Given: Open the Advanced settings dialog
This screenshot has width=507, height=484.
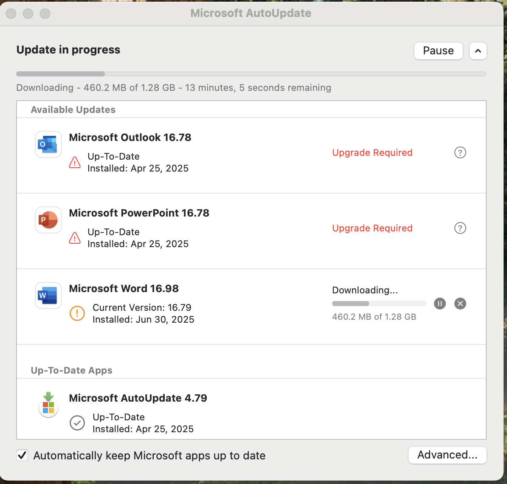Looking at the screenshot, I should coord(447,455).
